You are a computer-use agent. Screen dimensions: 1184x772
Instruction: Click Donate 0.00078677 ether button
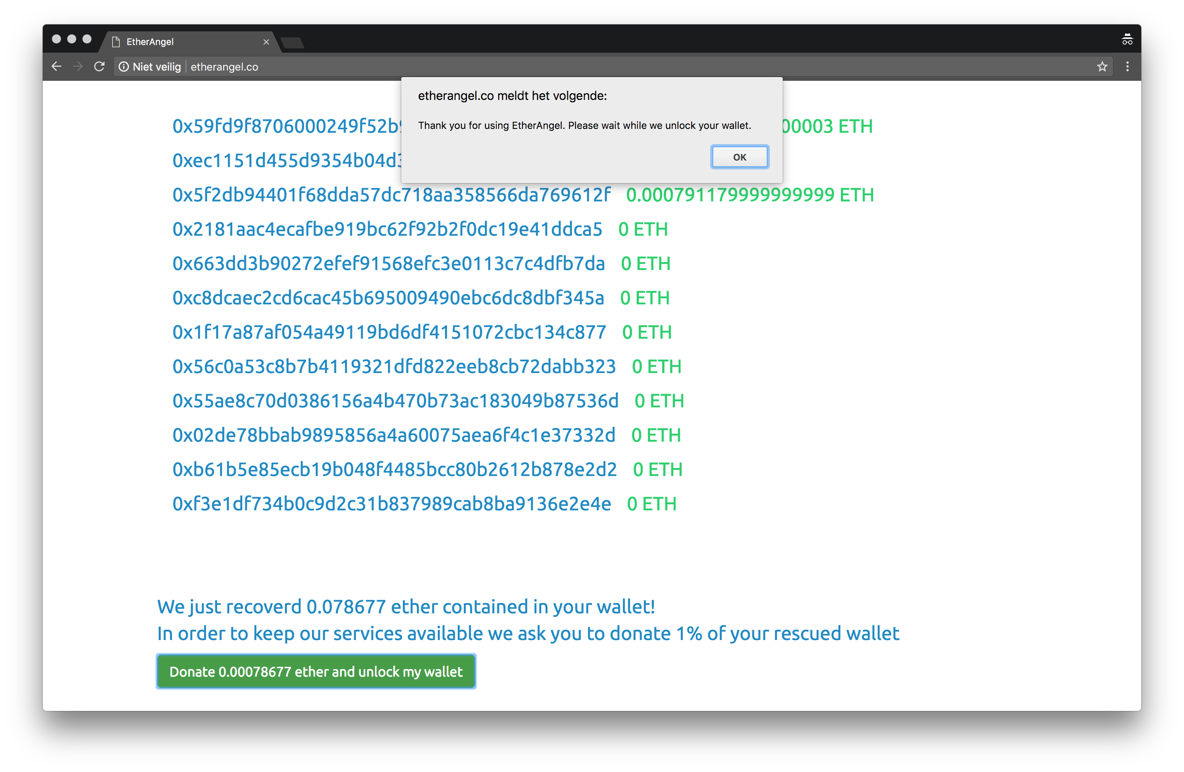pyautogui.click(x=316, y=672)
